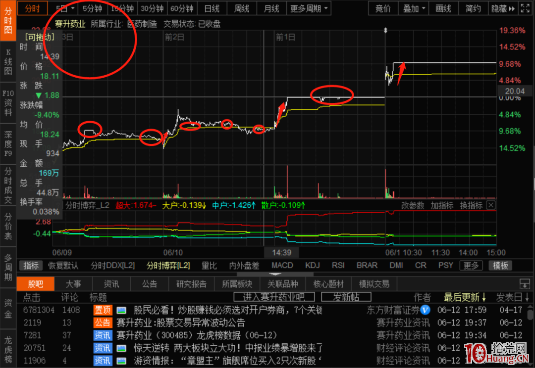Switch to the 所属板块 tab

pyautogui.click(x=237, y=284)
